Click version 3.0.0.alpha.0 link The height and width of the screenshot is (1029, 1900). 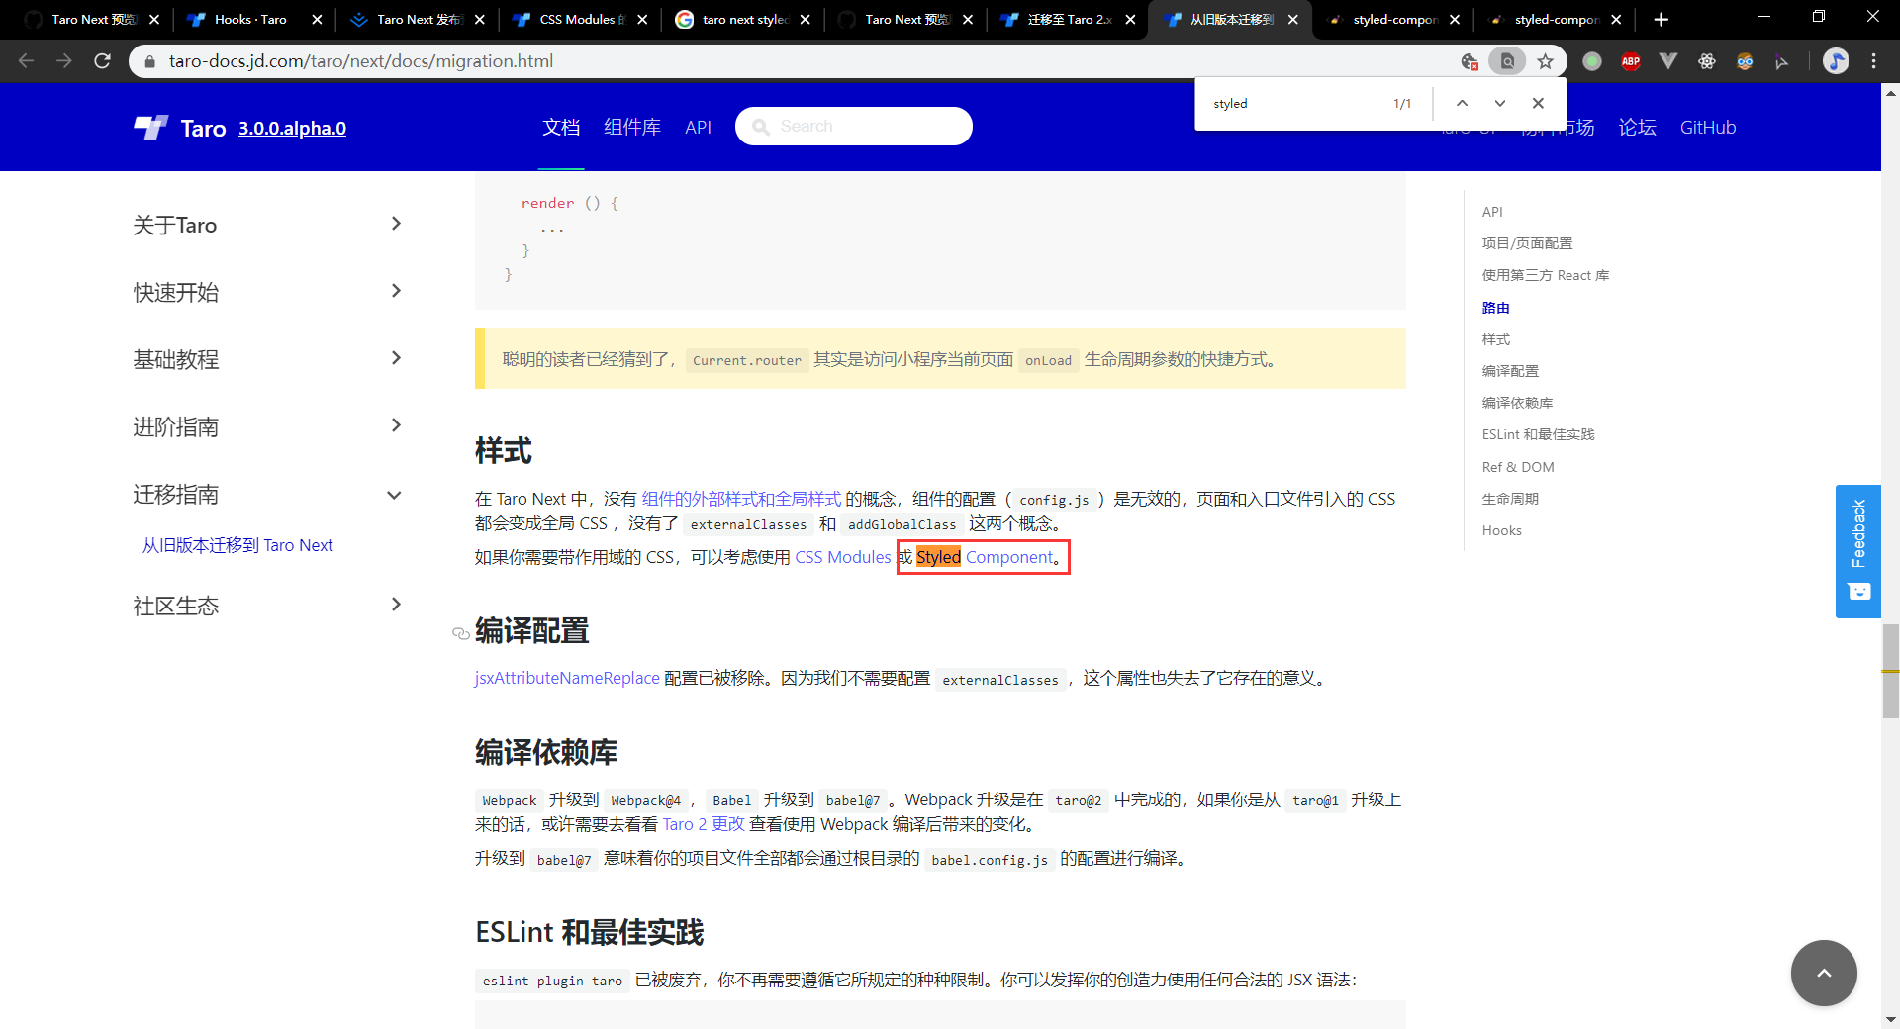point(292,128)
